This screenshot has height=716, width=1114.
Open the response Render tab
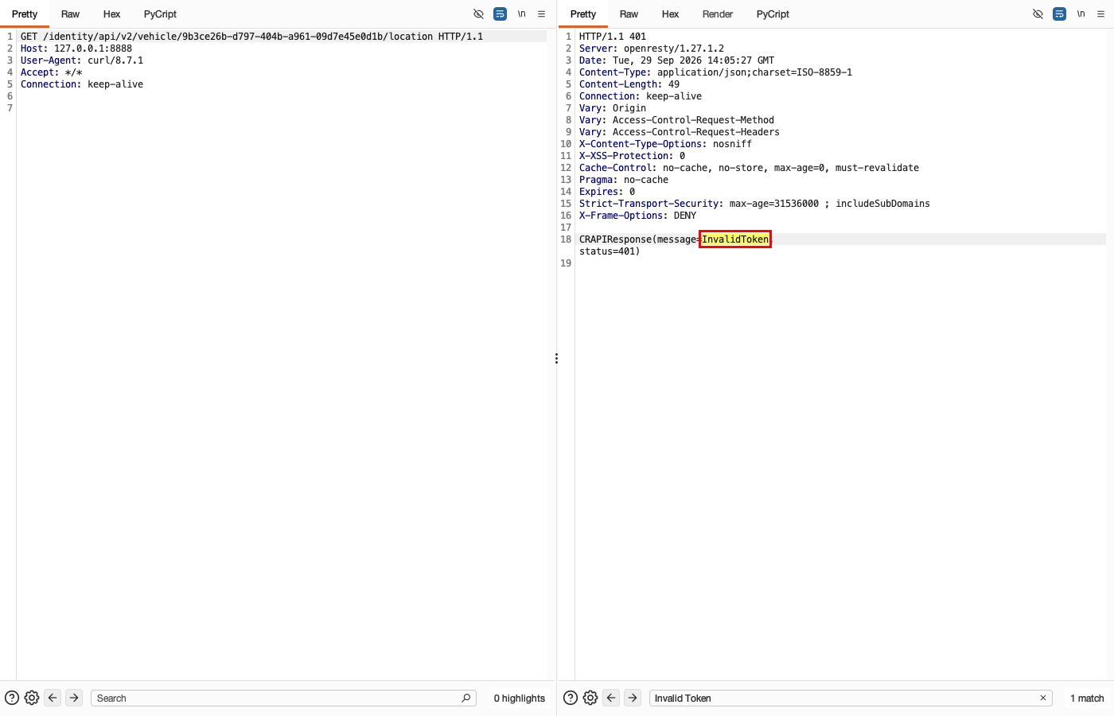pyautogui.click(x=718, y=14)
